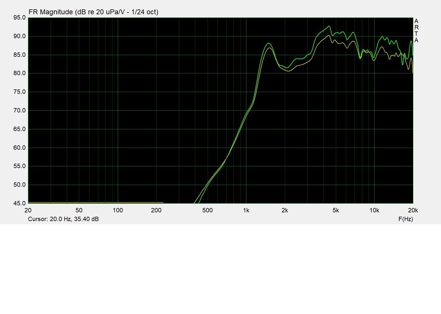Click the 1k frequency axis label
This screenshot has height=314, width=441.
[x=246, y=210]
